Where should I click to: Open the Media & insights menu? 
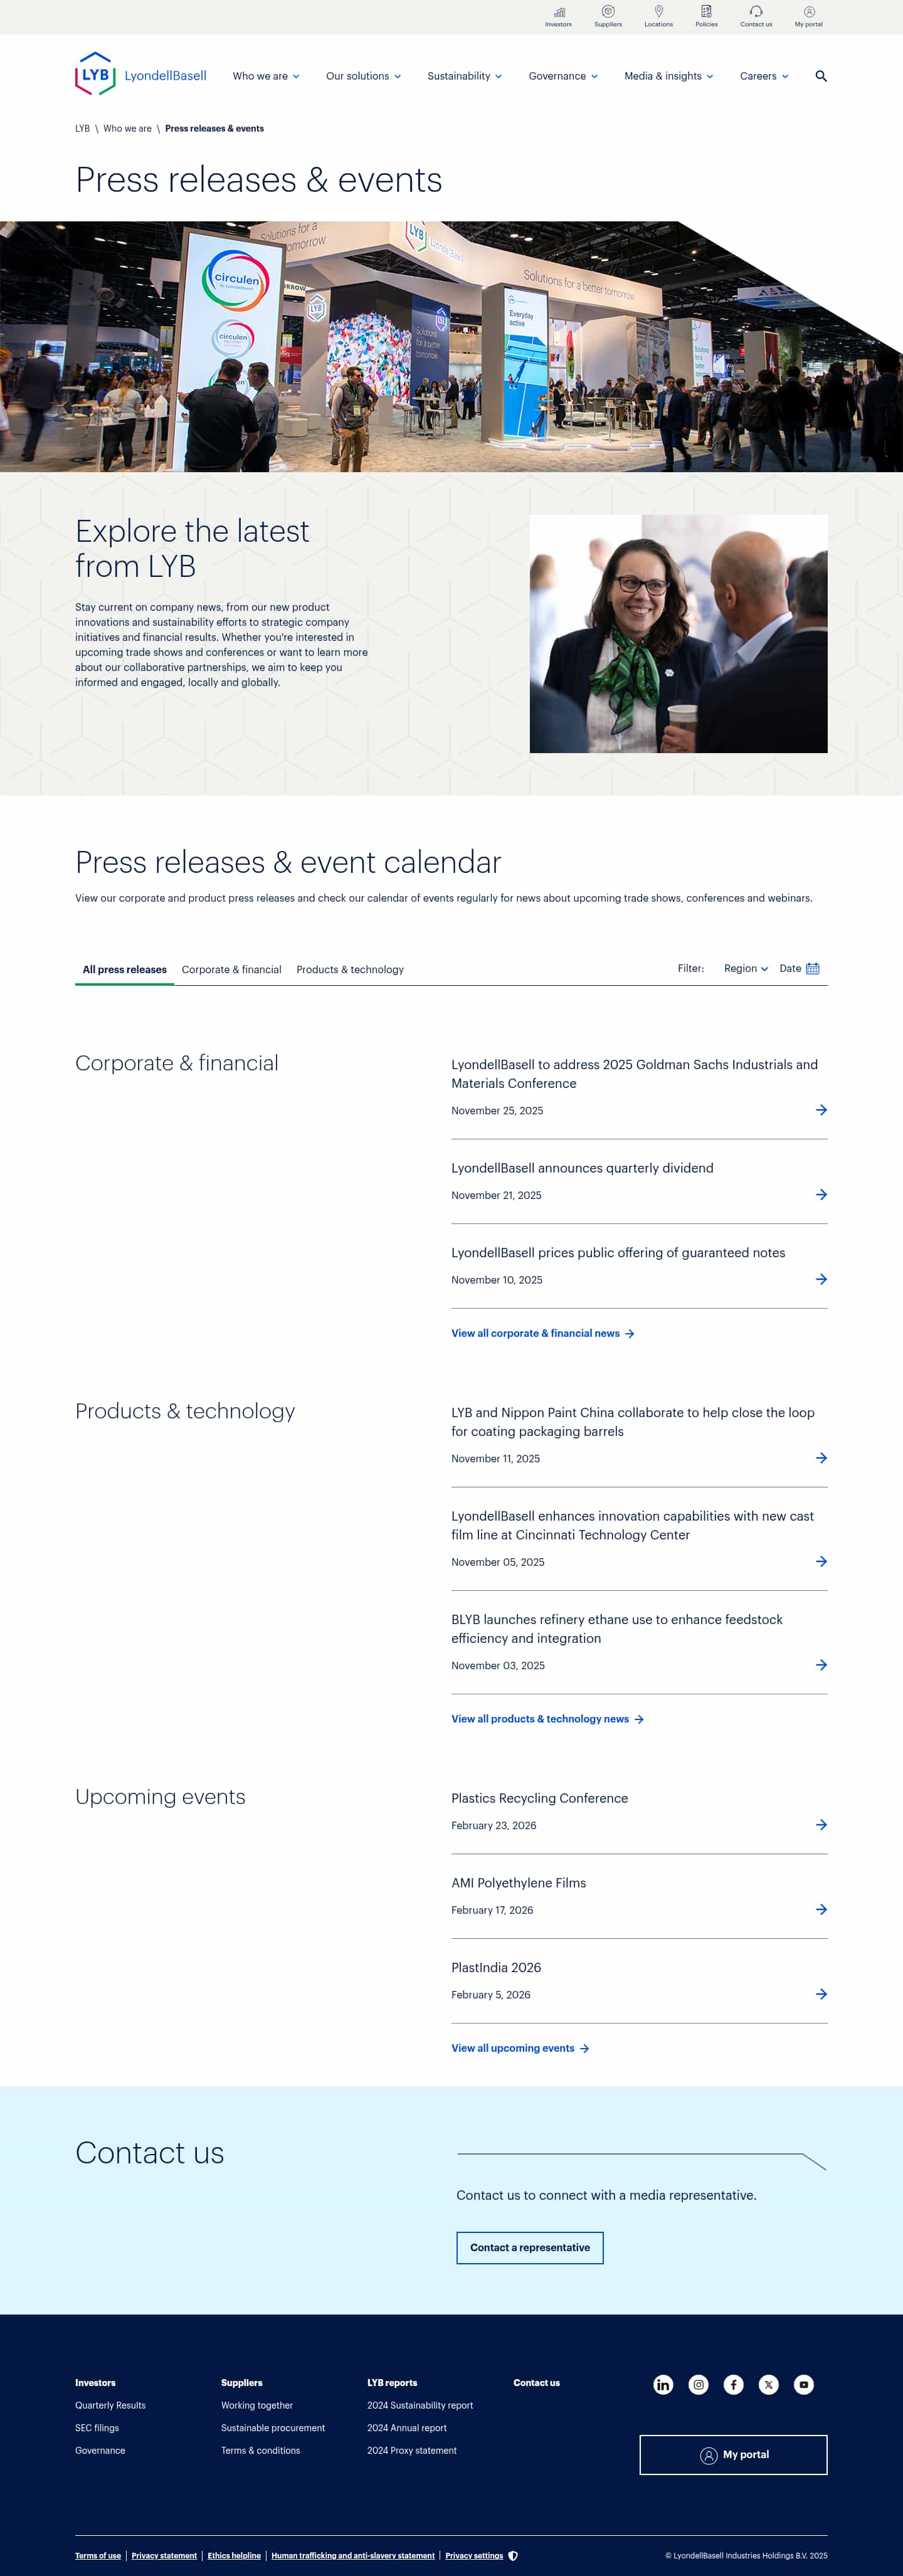668,76
